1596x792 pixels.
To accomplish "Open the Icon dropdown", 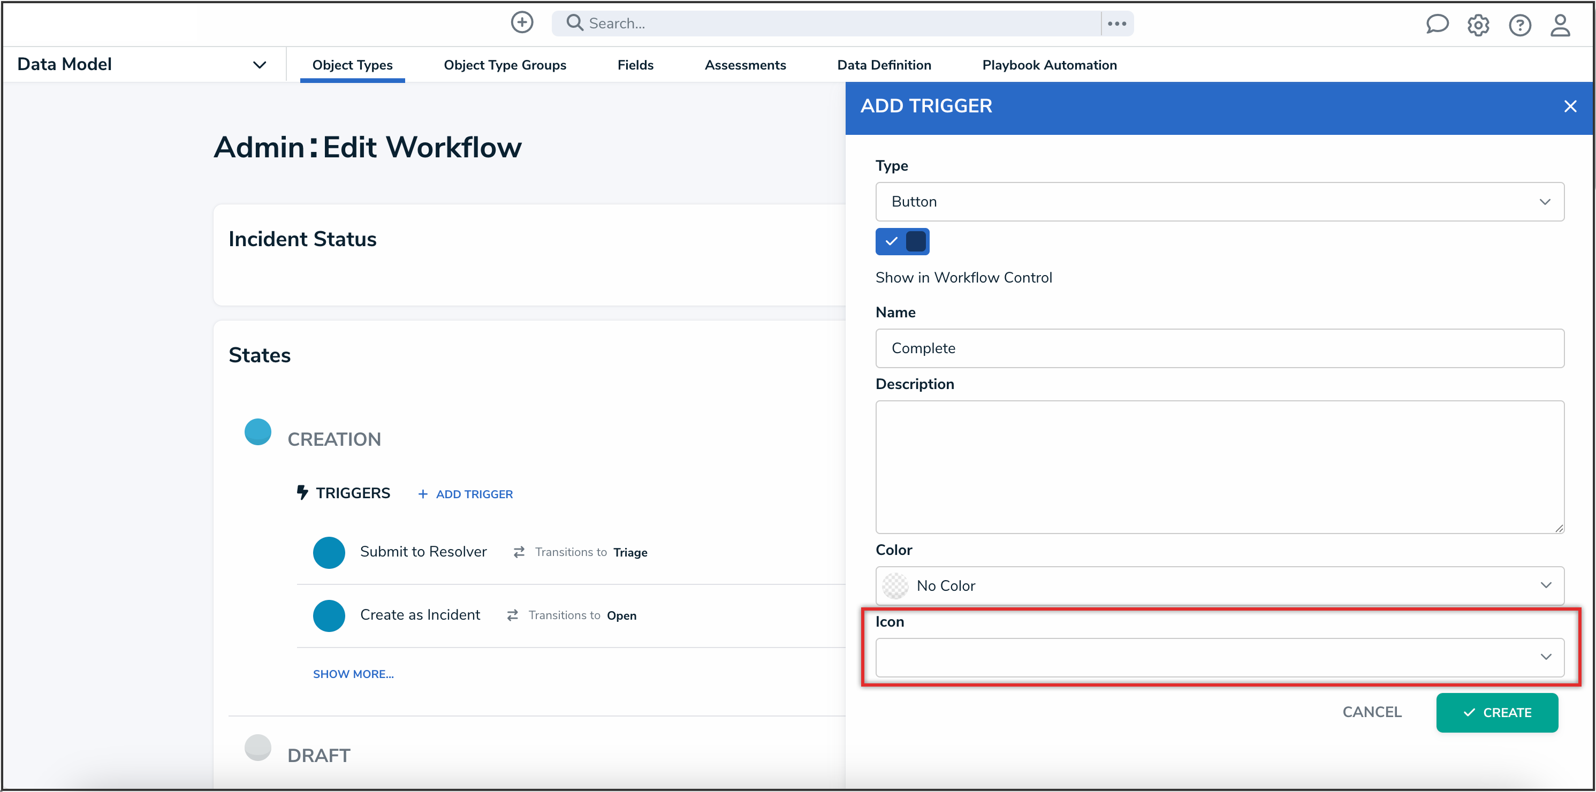I will point(1219,657).
